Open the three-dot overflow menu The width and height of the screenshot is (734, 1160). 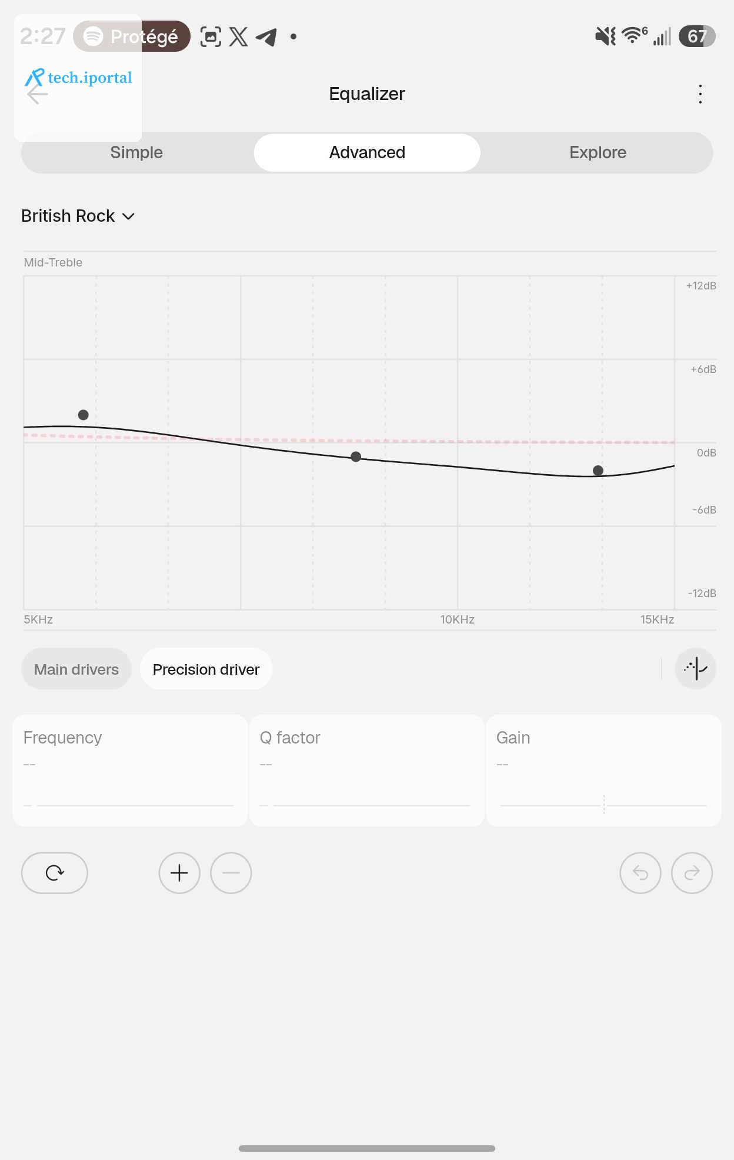click(x=700, y=94)
